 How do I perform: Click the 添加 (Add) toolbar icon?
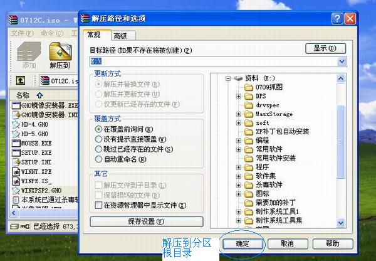pos(29,55)
